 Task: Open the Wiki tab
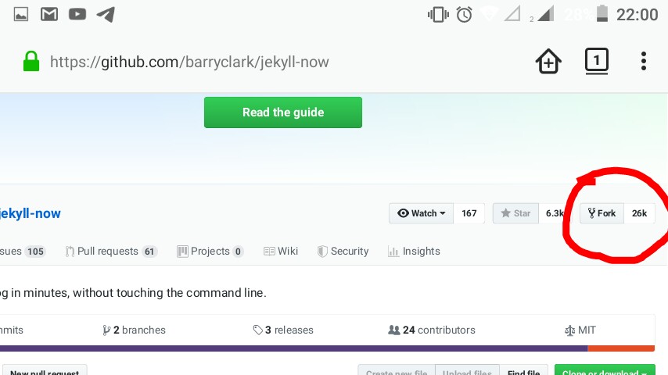click(x=281, y=251)
